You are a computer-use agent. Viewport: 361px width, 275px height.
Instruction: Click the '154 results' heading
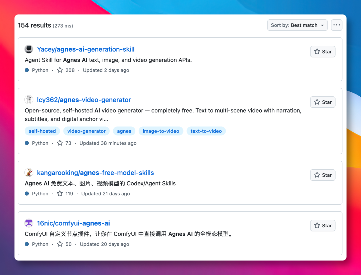pos(34,25)
